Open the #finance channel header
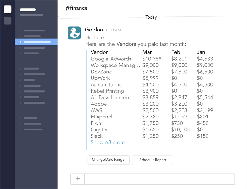The image size is (247, 189). [76, 8]
